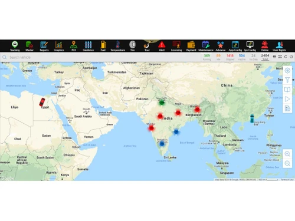The height and width of the screenshot is (221, 295).
Task: Open the red cluster above Bangladesh
Action: [197, 110]
